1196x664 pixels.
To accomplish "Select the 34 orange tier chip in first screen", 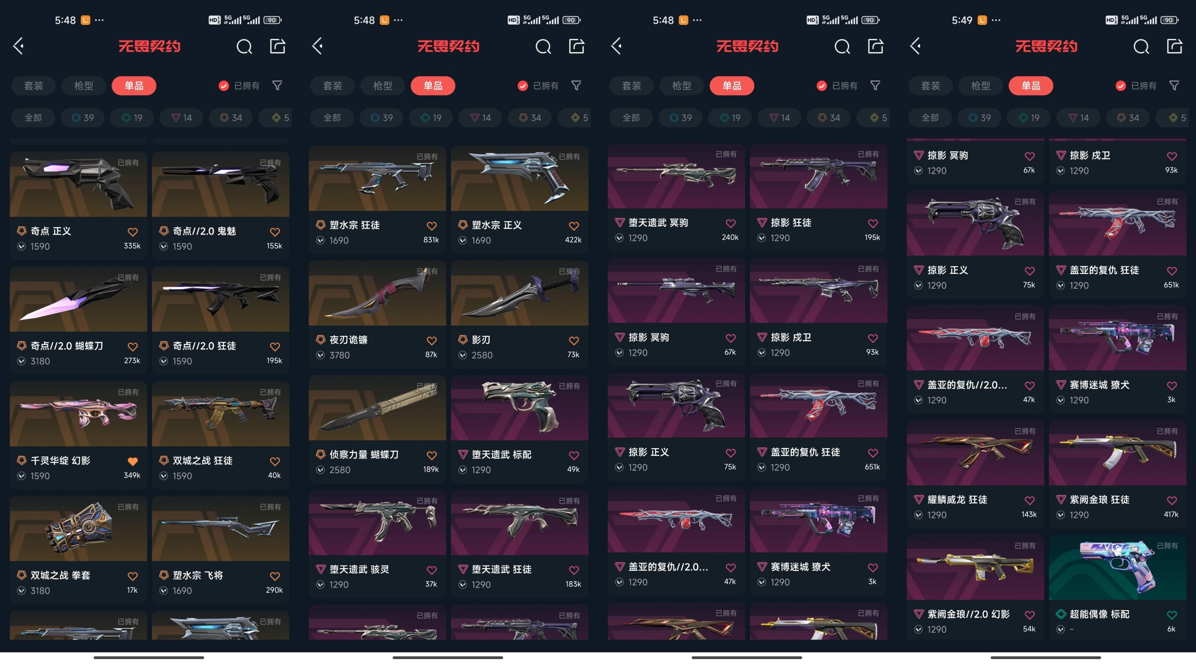I will click(231, 118).
